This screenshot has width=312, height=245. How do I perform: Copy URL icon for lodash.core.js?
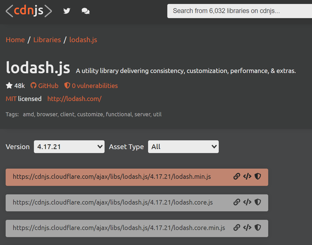pos(237,202)
